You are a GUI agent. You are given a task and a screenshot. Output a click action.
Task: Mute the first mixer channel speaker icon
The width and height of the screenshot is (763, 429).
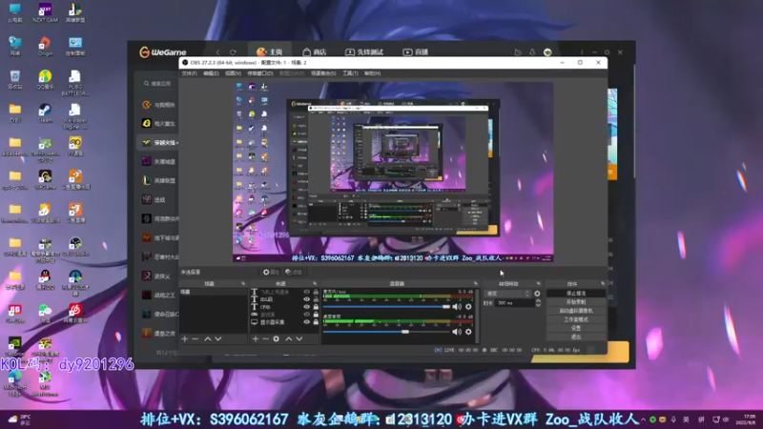coord(457,306)
